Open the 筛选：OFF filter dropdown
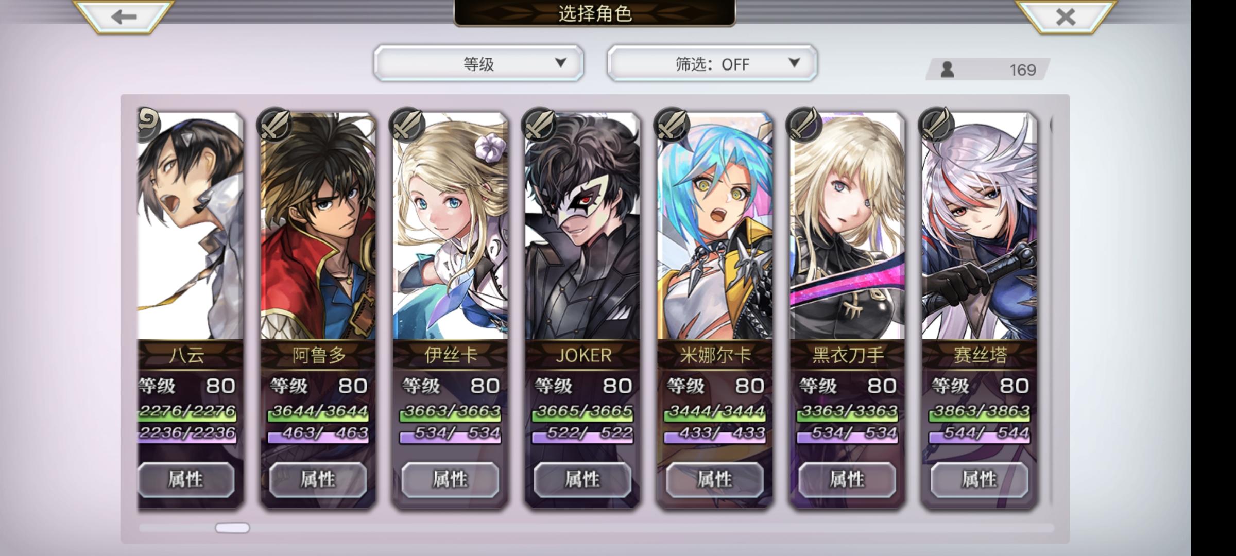 click(712, 63)
